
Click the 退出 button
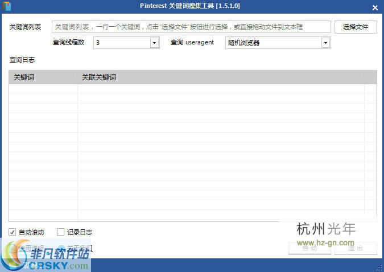pos(356,248)
